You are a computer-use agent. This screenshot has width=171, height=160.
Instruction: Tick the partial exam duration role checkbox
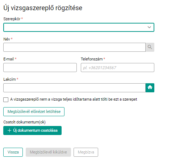click(6, 100)
